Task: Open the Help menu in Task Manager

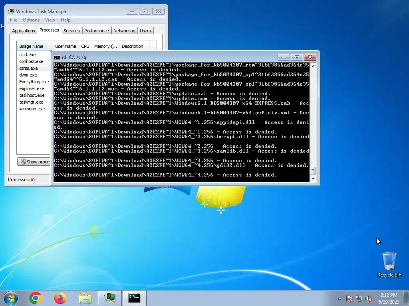Action: pyautogui.click(x=66, y=20)
